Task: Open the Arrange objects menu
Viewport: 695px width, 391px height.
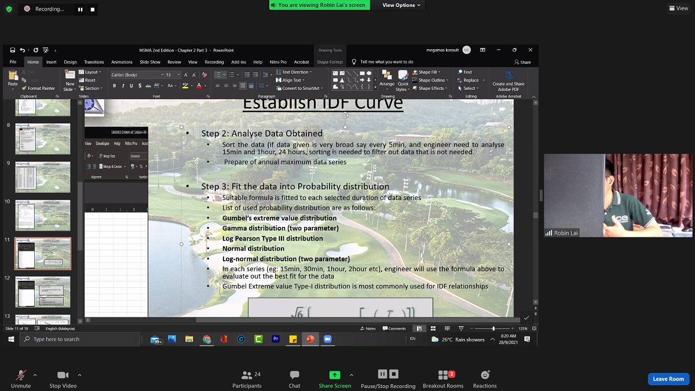Action: [387, 80]
